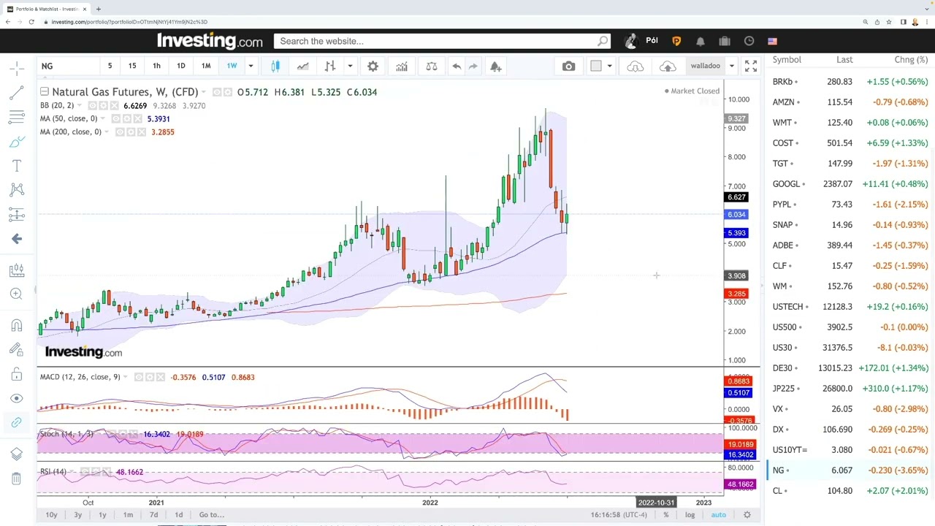The height and width of the screenshot is (526, 935).
Task: Select the crosshair cursor tool
Action: [x=17, y=68]
